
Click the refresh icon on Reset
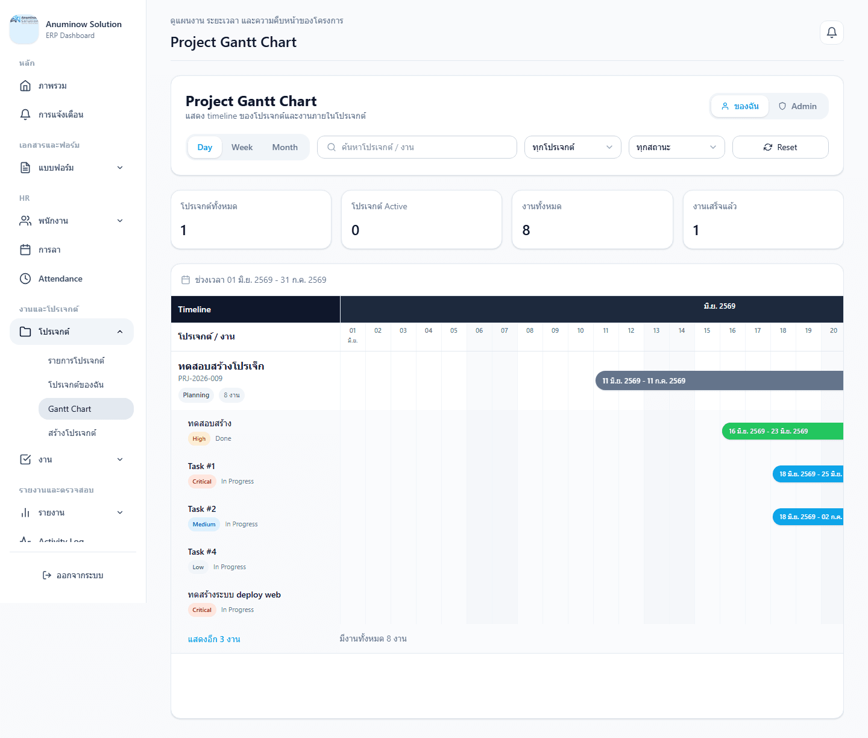point(768,147)
